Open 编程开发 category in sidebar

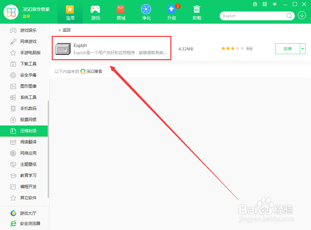click(24, 186)
